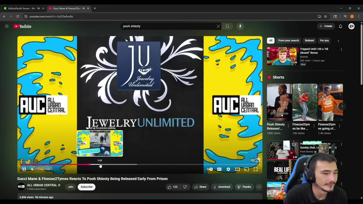Close the MrBackPackN Stream tab
363x204 pixels.
pos(43,8)
